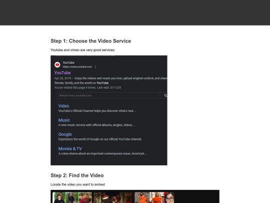The height and width of the screenshot is (203, 270).
Task: Click text 'Youtube and vimeo are very good services.'
Action: click(83, 50)
